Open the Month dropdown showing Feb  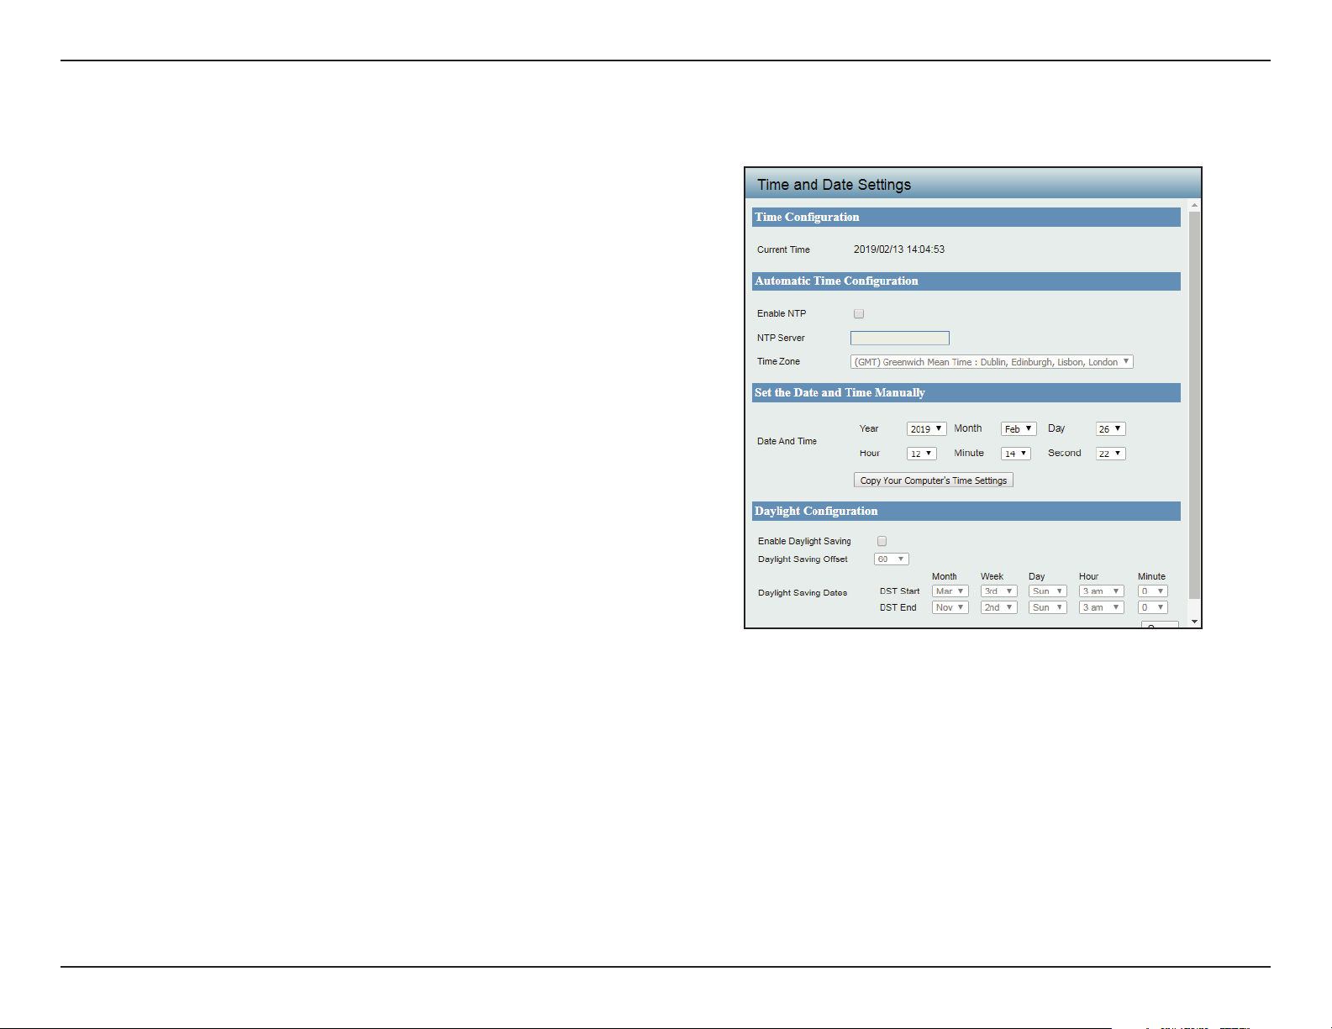(x=1019, y=429)
